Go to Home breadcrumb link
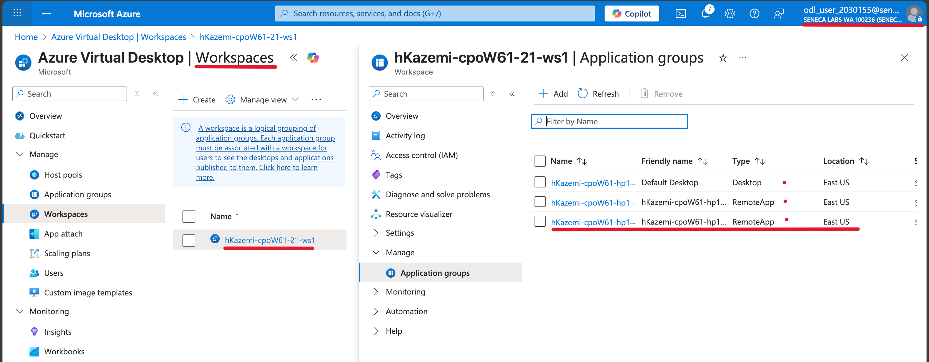The height and width of the screenshot is (362, 929). tap(26, 37)
